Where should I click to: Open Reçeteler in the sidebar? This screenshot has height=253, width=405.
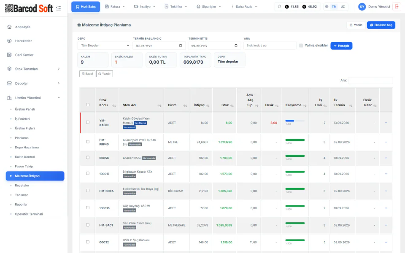click(x=22, y=186)
